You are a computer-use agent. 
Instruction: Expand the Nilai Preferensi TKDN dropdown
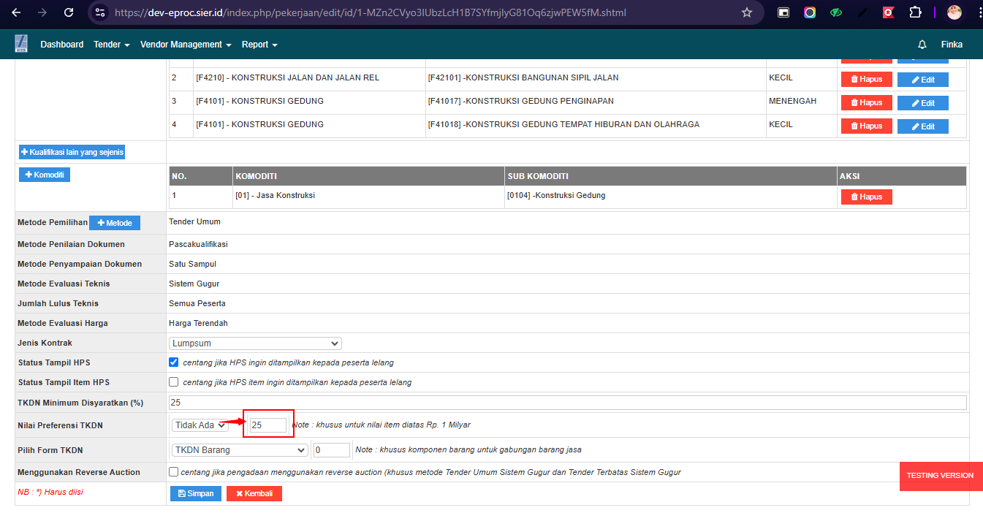tap(200, 425)
